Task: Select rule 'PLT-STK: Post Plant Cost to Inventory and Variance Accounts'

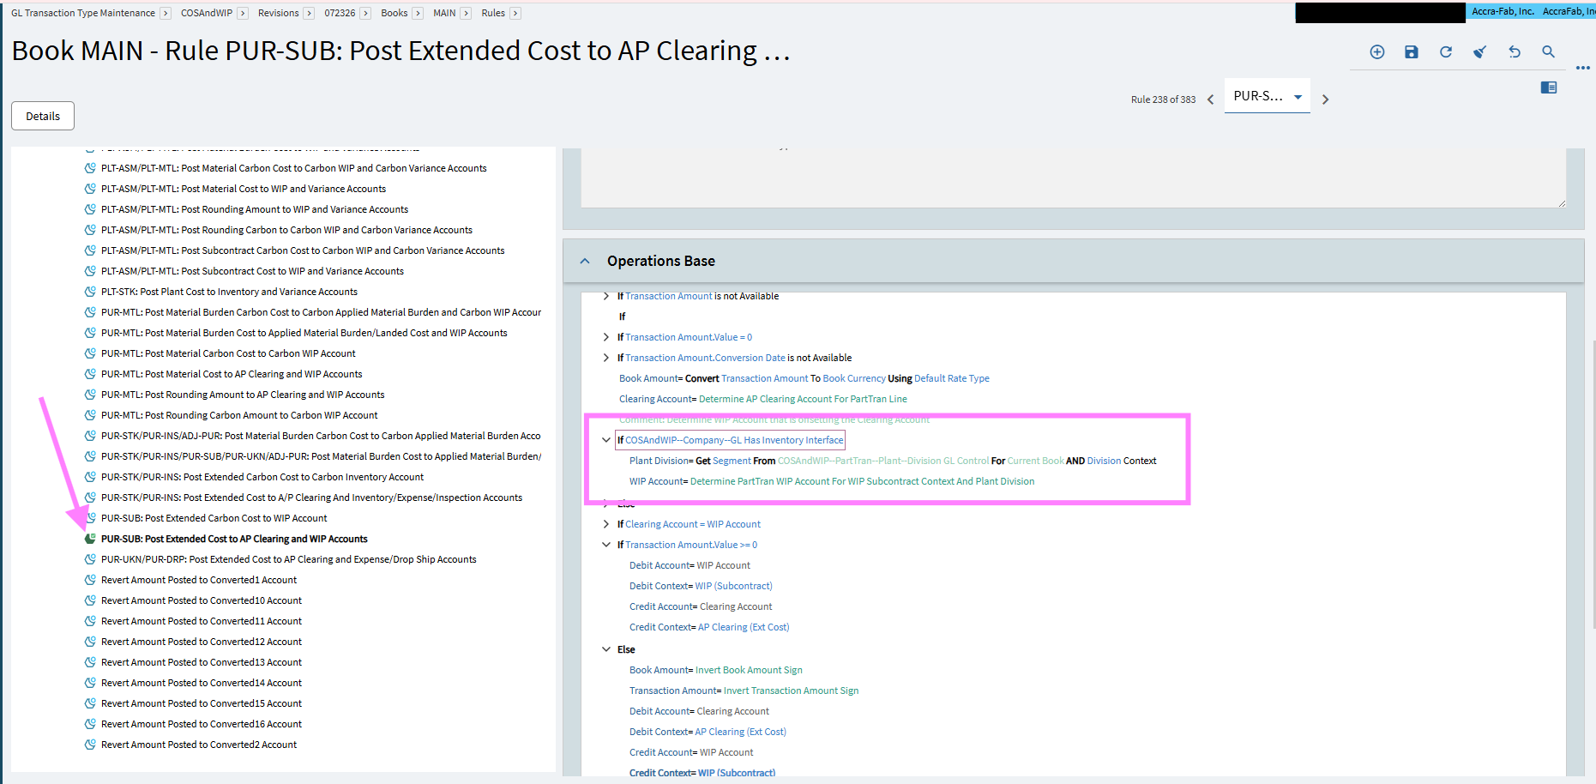Action: click(x=229, y=292)
